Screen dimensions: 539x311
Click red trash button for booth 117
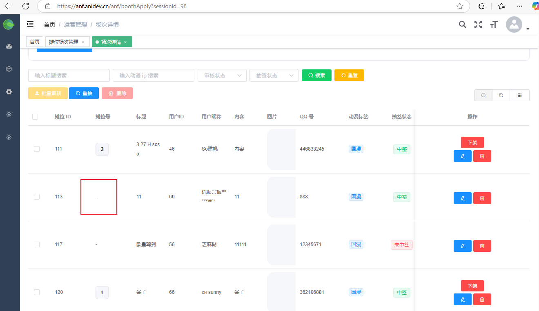pyautogui.click(x=482, y=246)
